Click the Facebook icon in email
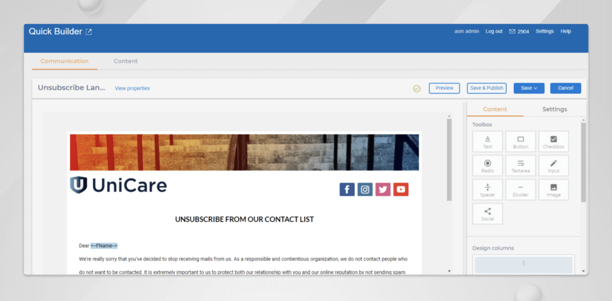This screenshot has height=301, width=612. [347, 190]
